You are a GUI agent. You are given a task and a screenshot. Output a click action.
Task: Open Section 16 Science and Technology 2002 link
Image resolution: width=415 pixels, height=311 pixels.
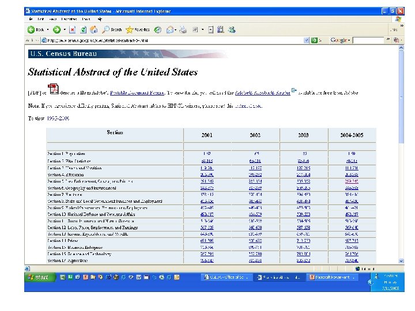(255, 254)
